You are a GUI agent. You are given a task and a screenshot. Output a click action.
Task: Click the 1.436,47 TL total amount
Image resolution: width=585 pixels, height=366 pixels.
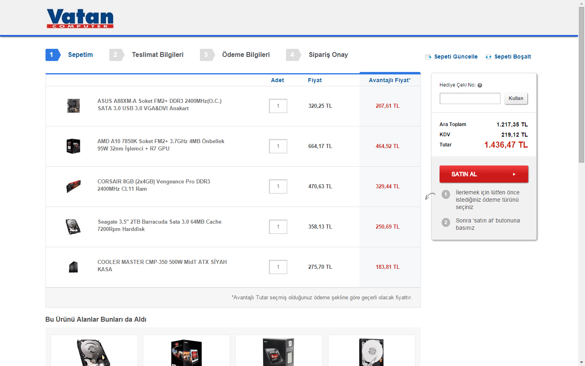(x=506, y=145)
